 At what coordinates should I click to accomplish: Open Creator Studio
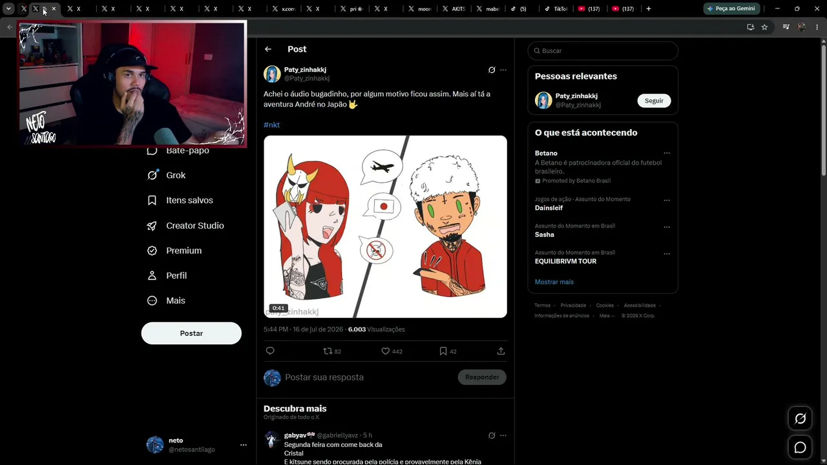click(185, 225)
